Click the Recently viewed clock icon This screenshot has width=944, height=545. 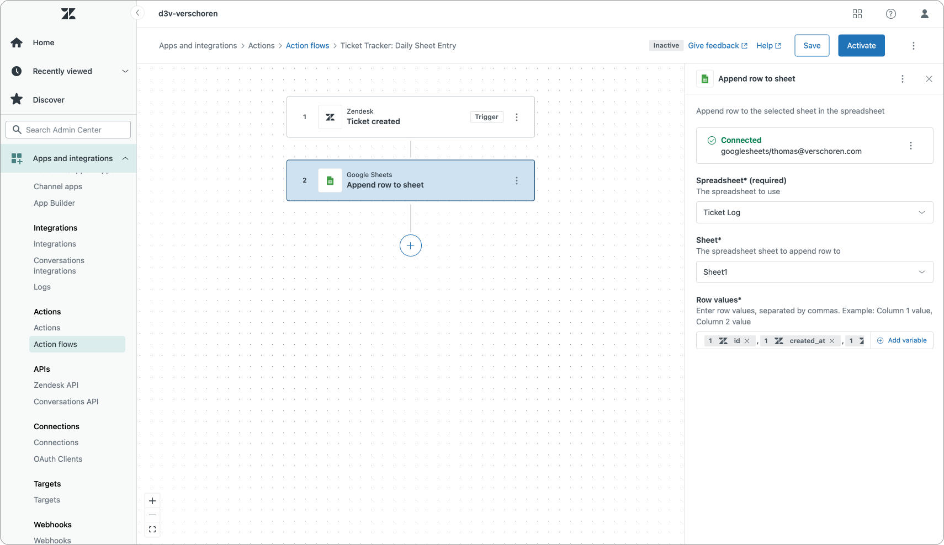(x=17, y=71)
